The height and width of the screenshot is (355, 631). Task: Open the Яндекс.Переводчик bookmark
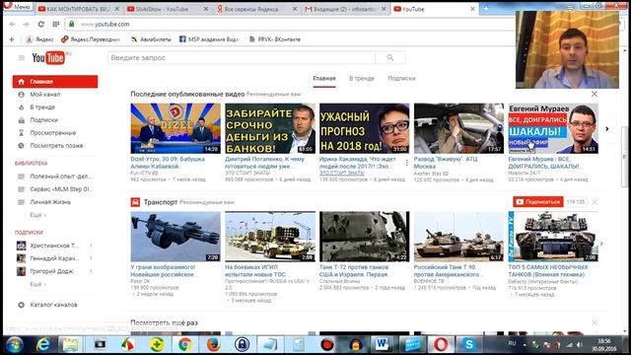point(91,39)
